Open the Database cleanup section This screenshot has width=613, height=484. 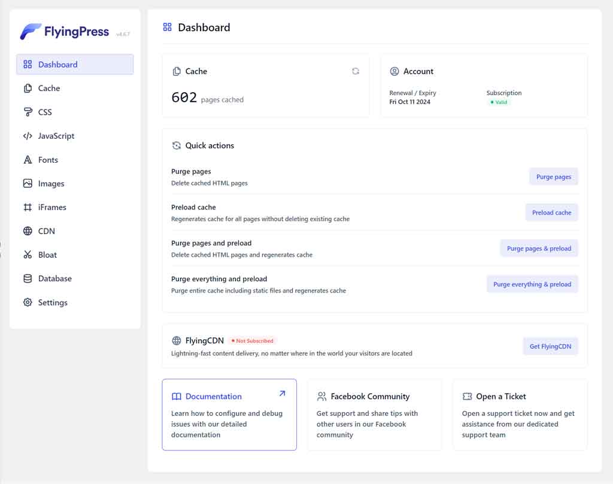click(48, 278)
